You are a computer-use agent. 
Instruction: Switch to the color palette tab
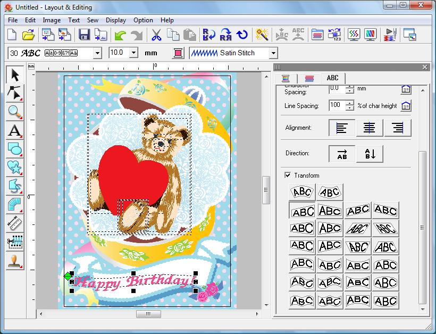coord(286,78)
